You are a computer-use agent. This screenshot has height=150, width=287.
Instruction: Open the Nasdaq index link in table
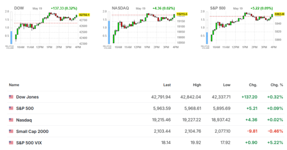(24, 120)
